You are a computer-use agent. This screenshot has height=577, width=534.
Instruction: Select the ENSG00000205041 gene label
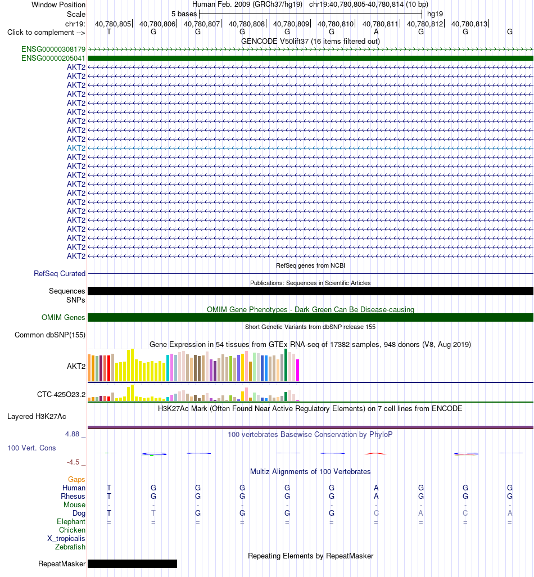[x=53, y=58]
